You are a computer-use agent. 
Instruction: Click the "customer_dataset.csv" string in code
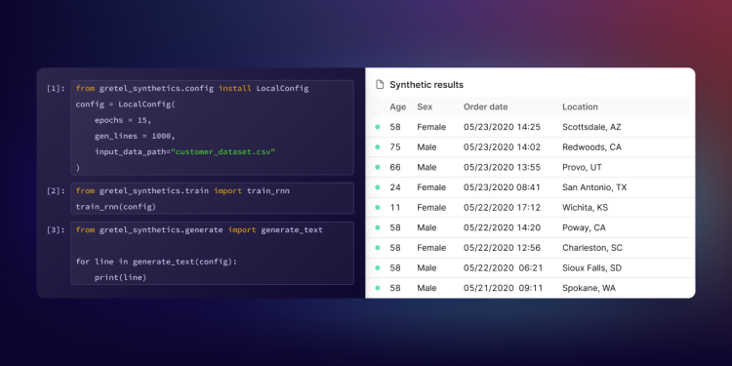point(224,151)
